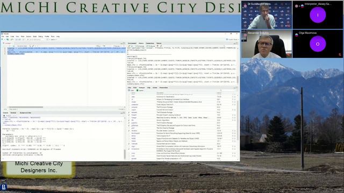Click the "Genetic Algorithms" package description
This screenshot has height=193, width=344.
pos(163,120)
